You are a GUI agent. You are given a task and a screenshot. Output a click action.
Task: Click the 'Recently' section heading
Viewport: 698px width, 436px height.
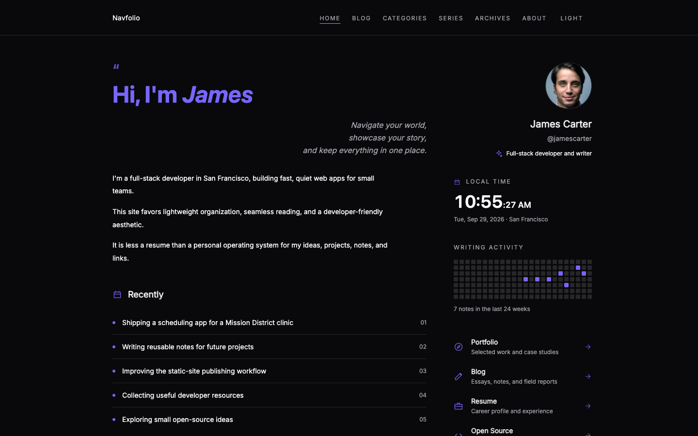click(145, 295)
